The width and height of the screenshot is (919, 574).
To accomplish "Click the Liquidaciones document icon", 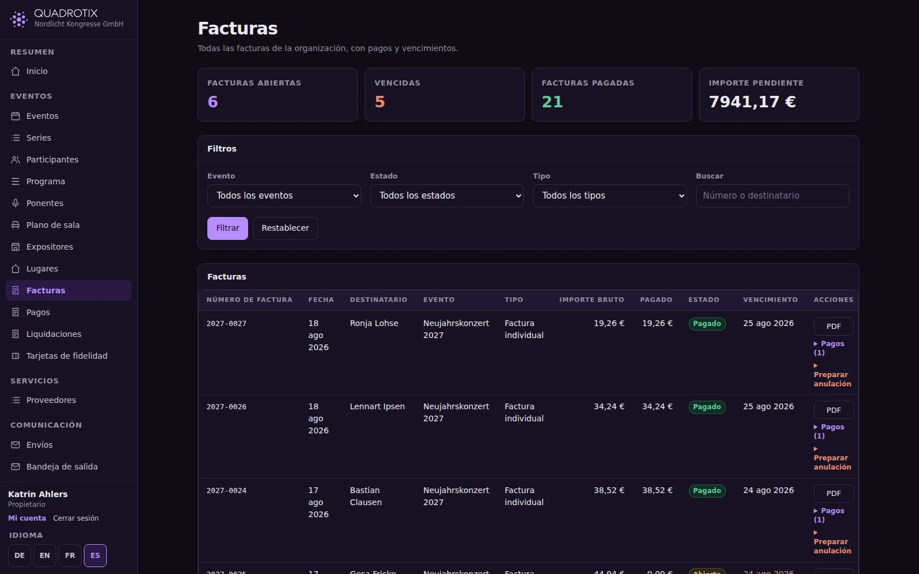I will [x=16, y=334].
